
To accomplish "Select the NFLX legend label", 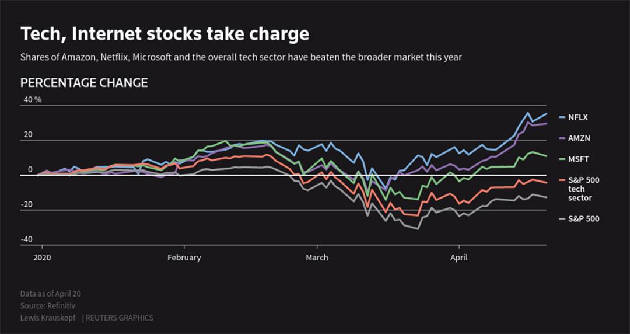I will 578,117.
